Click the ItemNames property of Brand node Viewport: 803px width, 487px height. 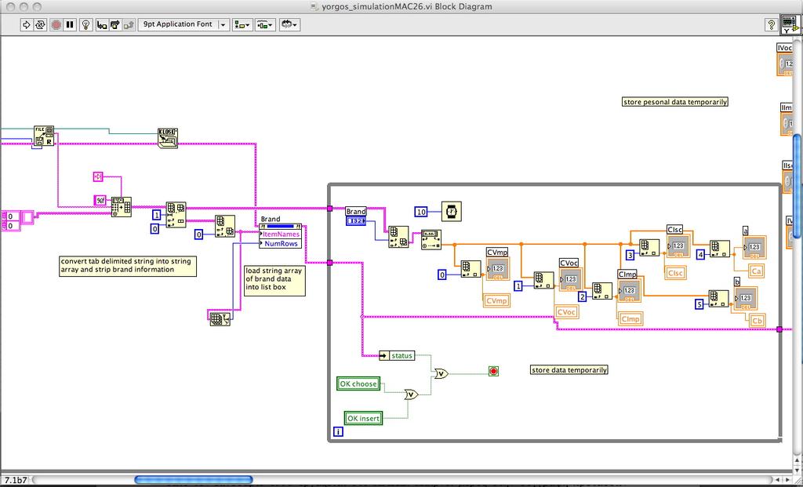point(281,234)
